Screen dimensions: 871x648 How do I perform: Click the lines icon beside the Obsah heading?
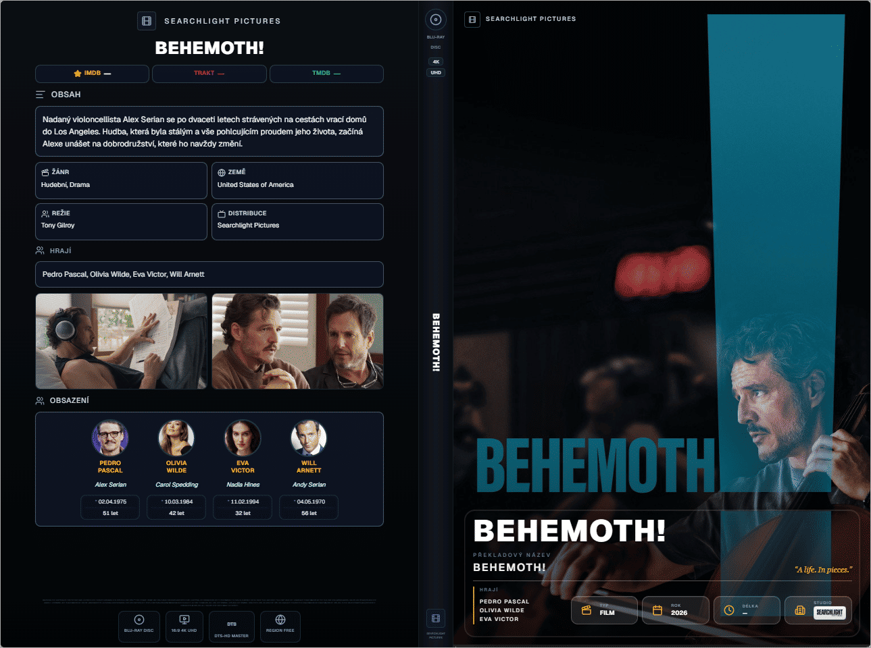click(x=41, y=94)
